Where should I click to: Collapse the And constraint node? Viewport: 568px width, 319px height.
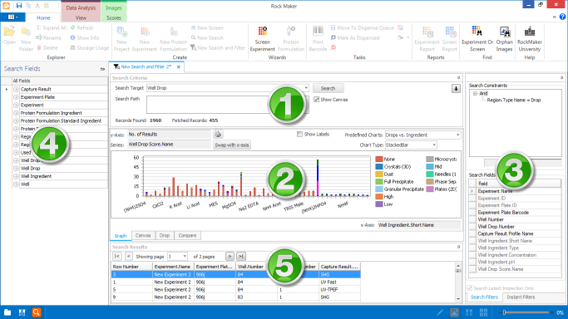475,93
